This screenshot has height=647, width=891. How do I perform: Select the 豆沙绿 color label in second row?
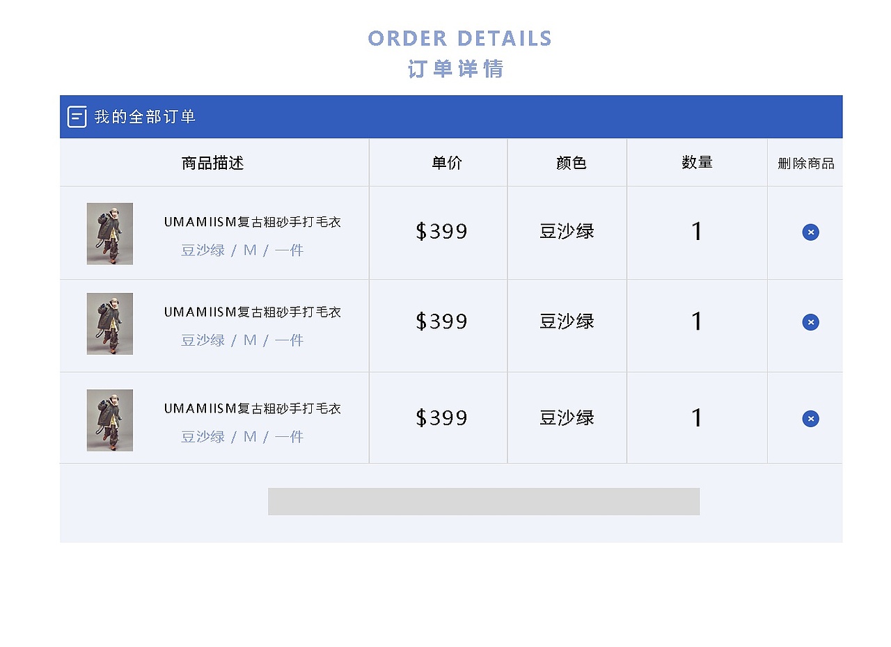[x=567, y=322]
